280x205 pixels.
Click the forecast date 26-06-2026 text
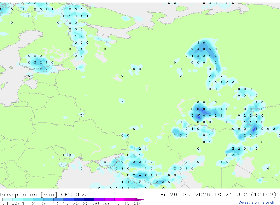[x=190, y=194]
